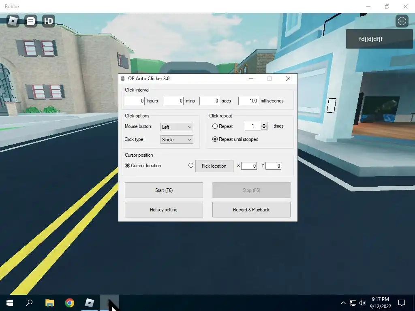Viewport: 415px width, 311px height.
Task: Minimize the Roblox window
Action: (x=368, y=6)
